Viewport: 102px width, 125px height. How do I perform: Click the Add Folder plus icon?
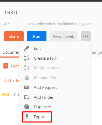click(x=27, y=97)
